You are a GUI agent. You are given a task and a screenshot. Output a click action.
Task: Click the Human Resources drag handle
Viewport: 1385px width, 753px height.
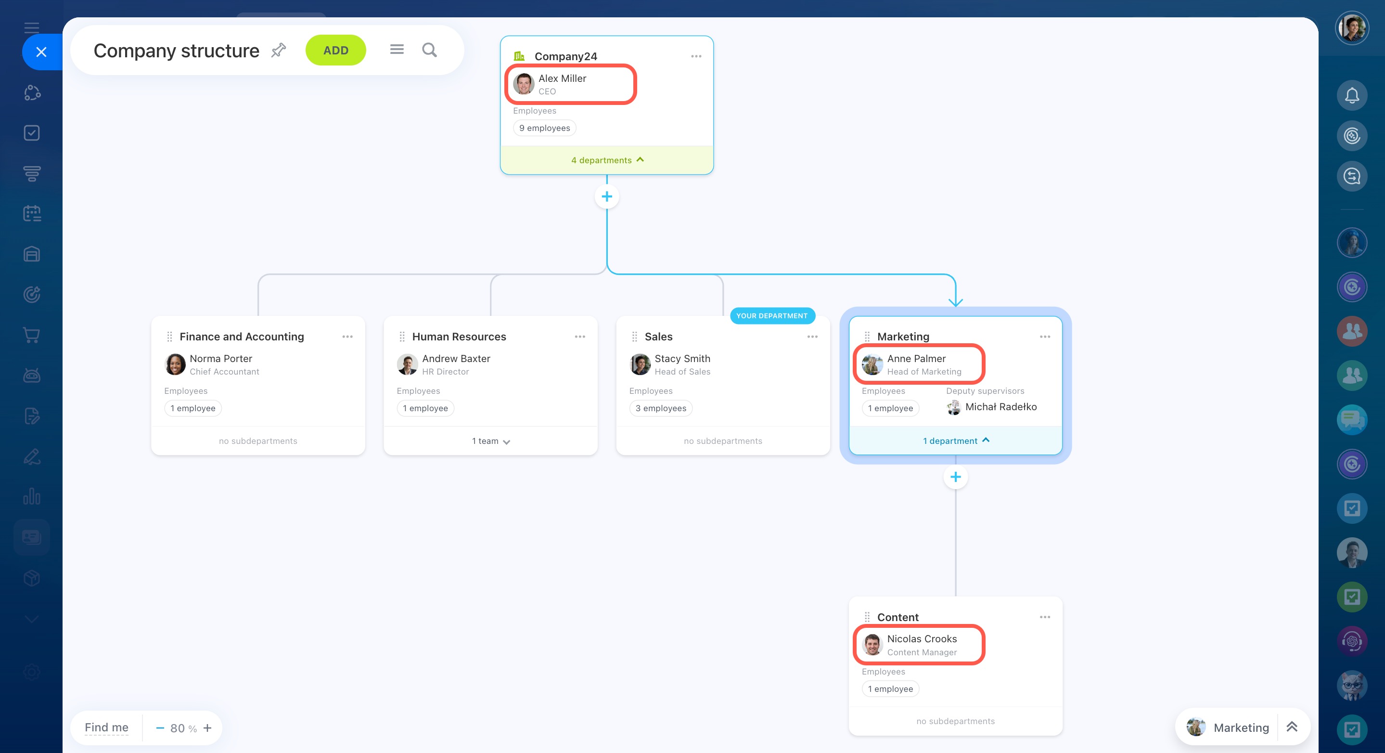pyautogui.click(x=402, y=337)
